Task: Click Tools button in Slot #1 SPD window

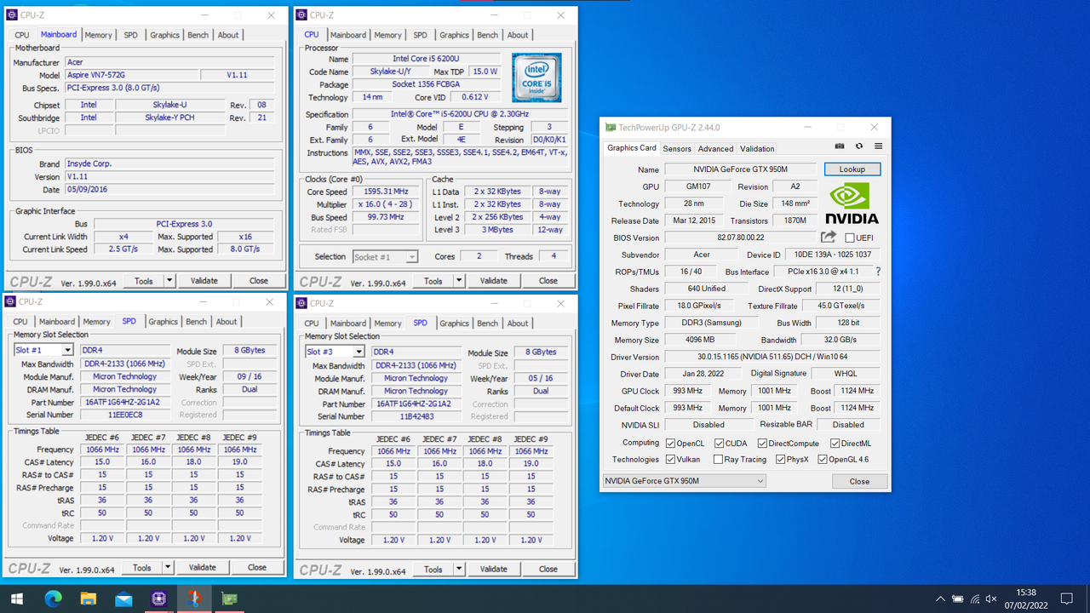Action: pyautogui.click(x=141, y=567)
